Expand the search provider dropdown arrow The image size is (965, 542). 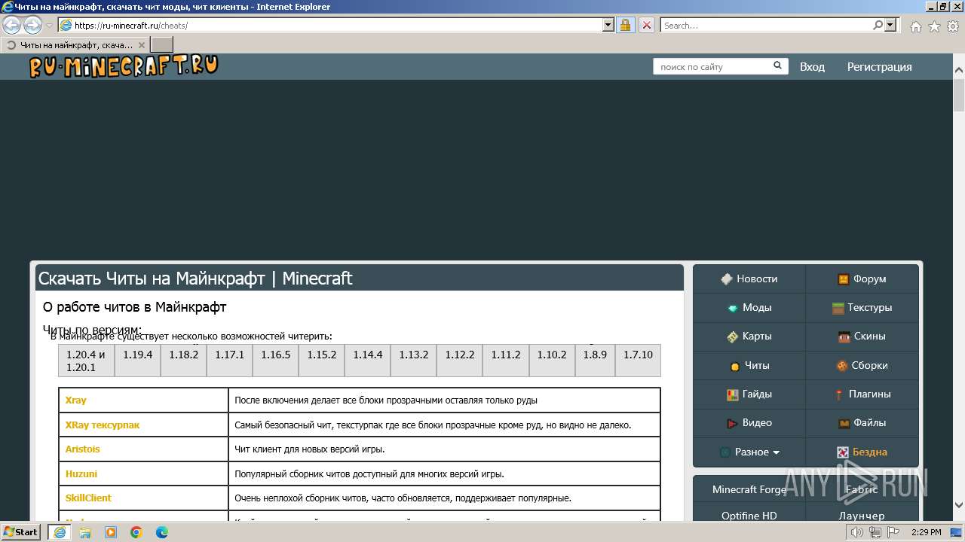pyautogui.click(x=890, y=25)
